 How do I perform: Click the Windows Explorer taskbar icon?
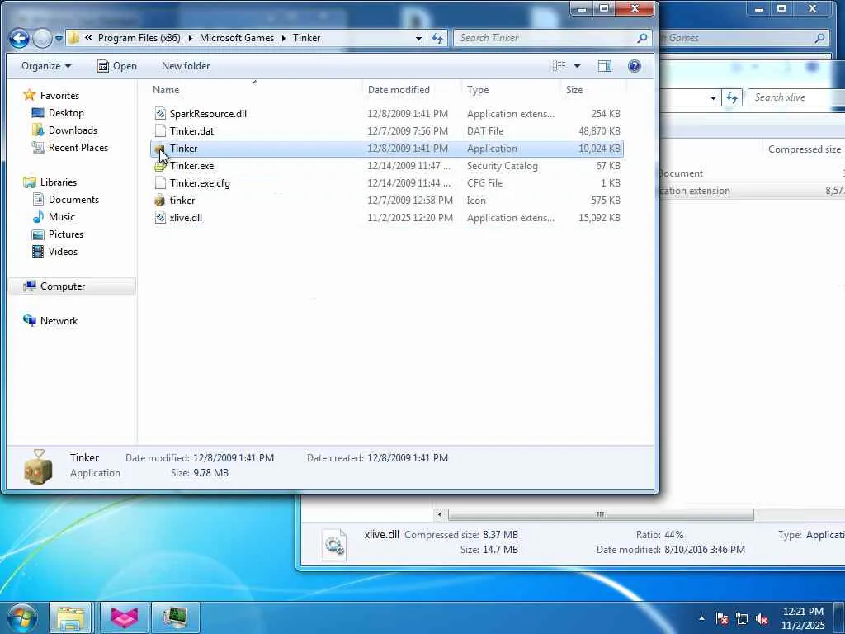[x=71, y=617]
